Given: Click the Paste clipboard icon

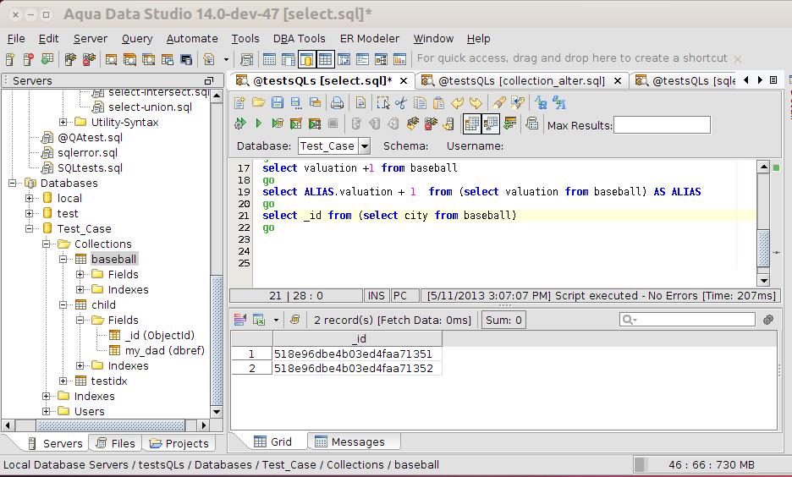Looking at the screenshot, I should (438, 103).
